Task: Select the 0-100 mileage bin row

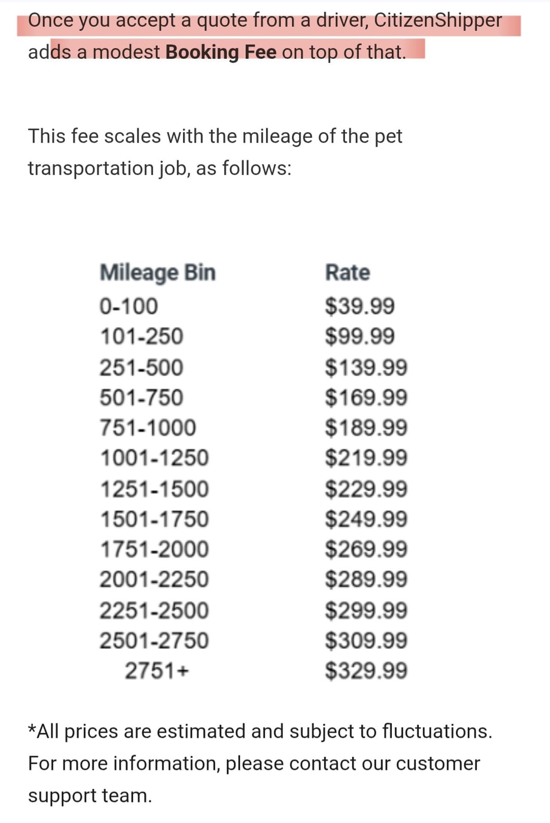Action: (128, 306)
